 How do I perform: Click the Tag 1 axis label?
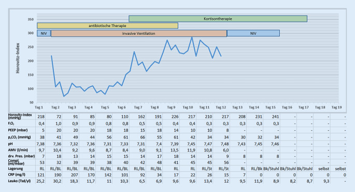39,107
